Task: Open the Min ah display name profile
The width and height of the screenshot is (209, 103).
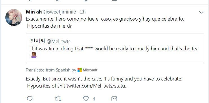Action: pyautogui.click(x=34, y=12)
